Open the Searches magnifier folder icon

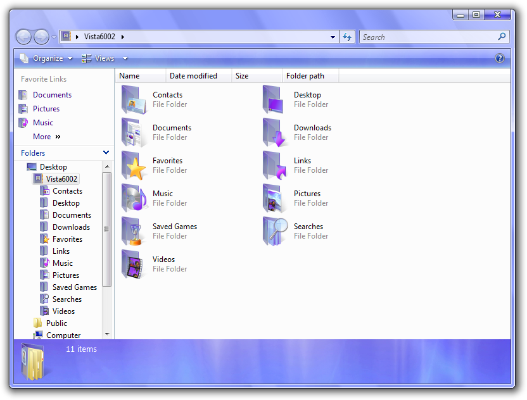275,231
